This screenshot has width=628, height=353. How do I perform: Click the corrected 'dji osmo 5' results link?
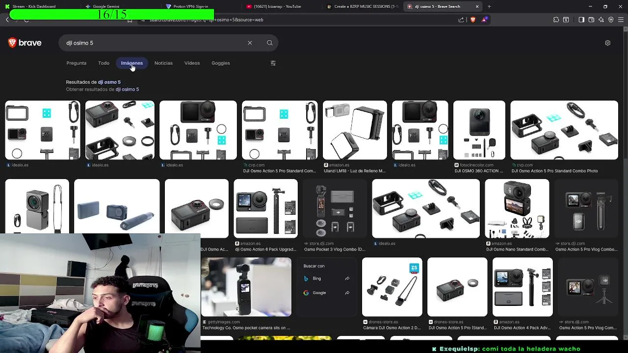point(109,82)
